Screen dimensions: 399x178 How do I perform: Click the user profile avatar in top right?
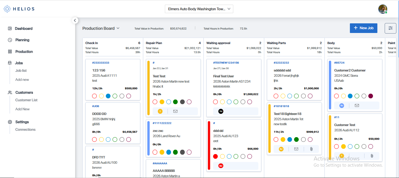click(x=383, y=9)
